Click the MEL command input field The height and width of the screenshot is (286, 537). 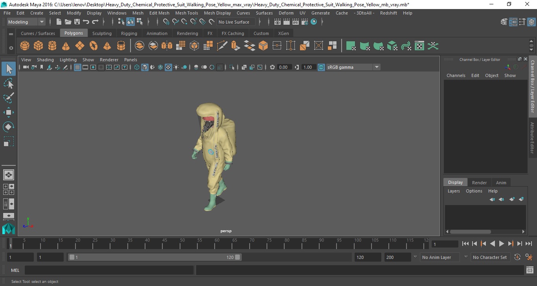tap(109, 270)
